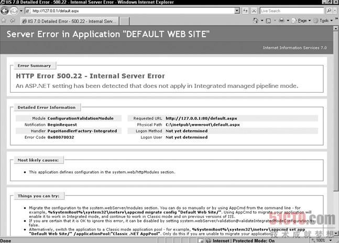Click the Detailed Error Information section label

coord(47,107)
